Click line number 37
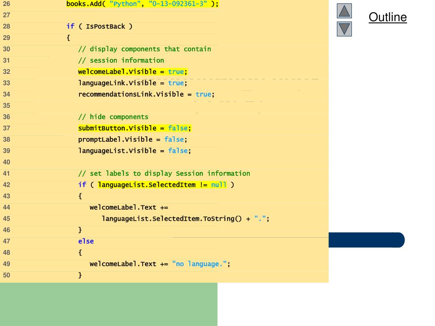This screenshot has width=435, height=326. 6,128
